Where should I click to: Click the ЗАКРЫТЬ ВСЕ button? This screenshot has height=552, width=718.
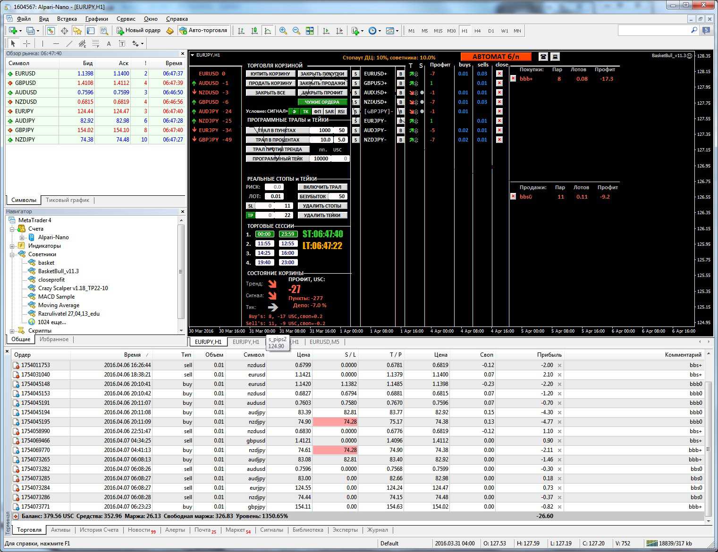[270, 92]
